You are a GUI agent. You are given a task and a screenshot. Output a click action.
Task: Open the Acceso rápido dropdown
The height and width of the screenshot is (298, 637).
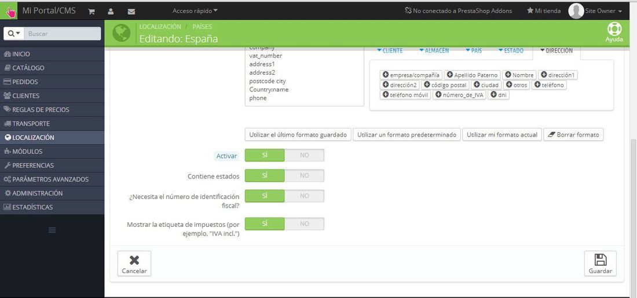[195, 10]
